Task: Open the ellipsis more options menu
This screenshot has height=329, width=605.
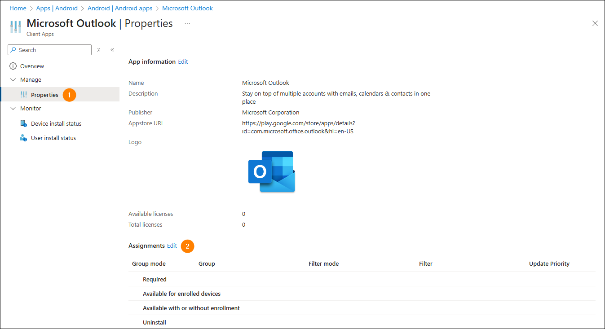Action: click(x=187, y=24)
